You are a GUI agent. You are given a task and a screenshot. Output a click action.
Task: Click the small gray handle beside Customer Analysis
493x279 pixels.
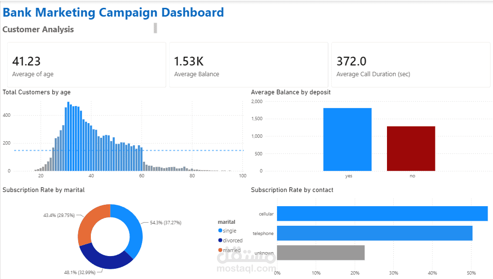(x=155, y=28)
